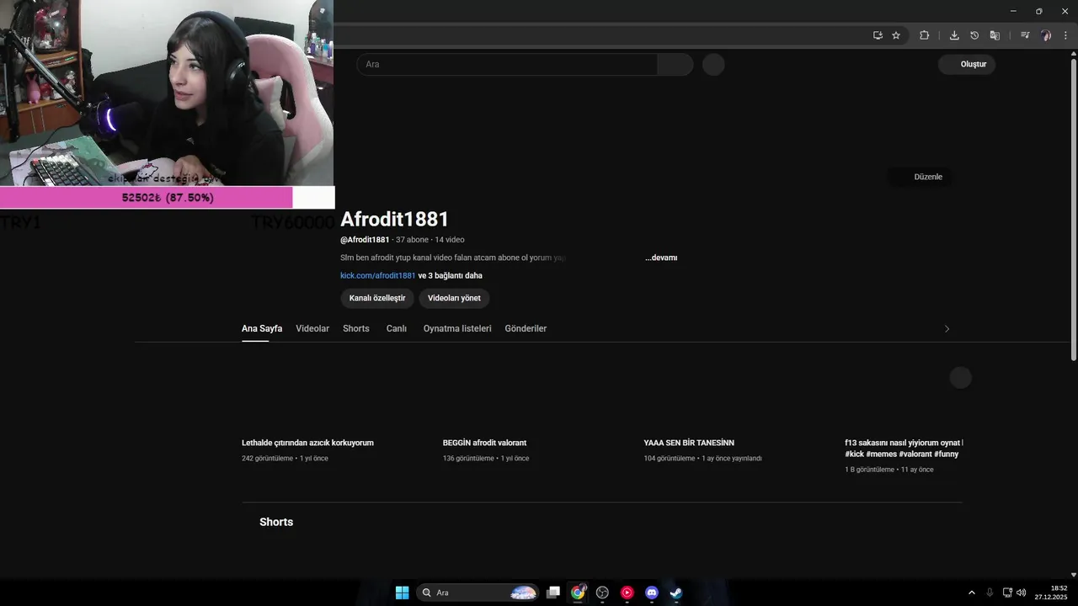1078x606 pixels.
Task: Open the Windows Start menu
Action: [402, 593]
